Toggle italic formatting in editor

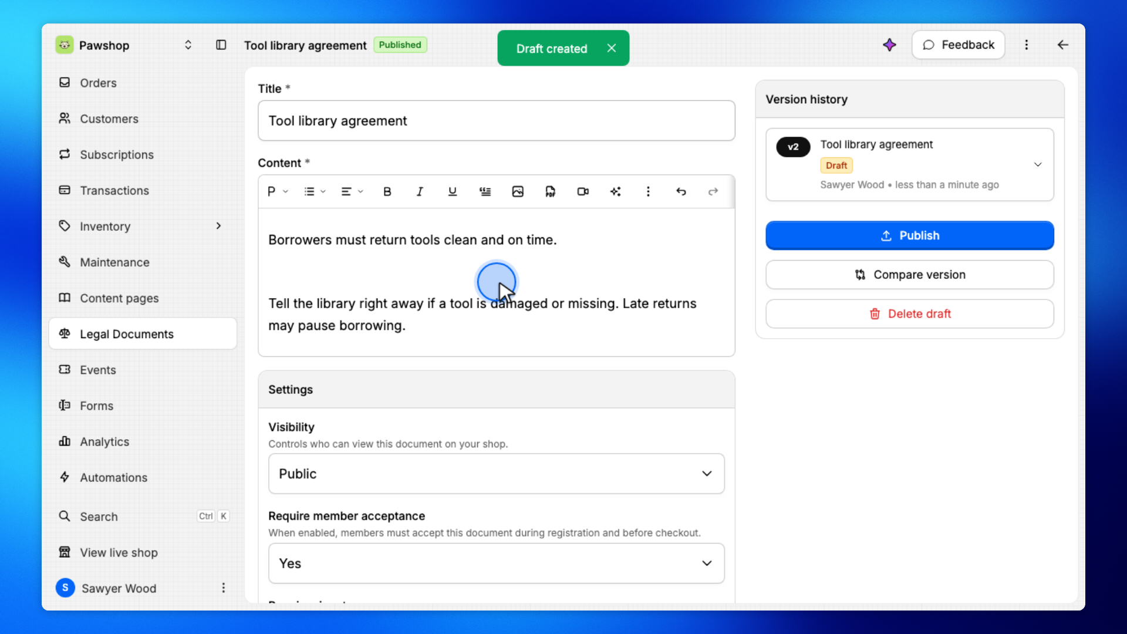[x=420, y=191]
